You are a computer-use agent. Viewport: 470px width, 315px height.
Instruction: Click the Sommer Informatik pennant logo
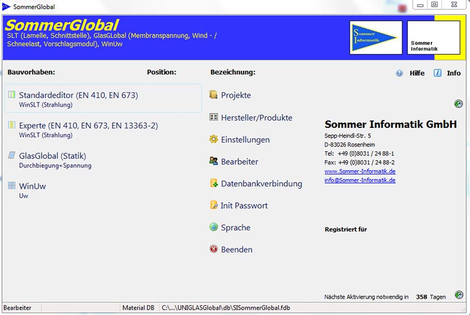[376, 38]
